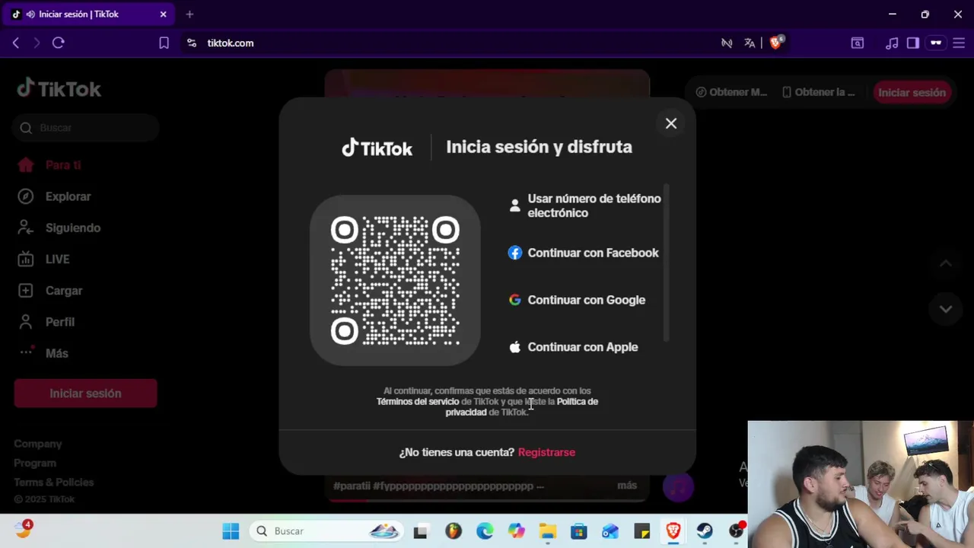Click the private window sunglasses icon
Image resolution: width=974 pixels, height=548 pixels.
pos(936,43)
